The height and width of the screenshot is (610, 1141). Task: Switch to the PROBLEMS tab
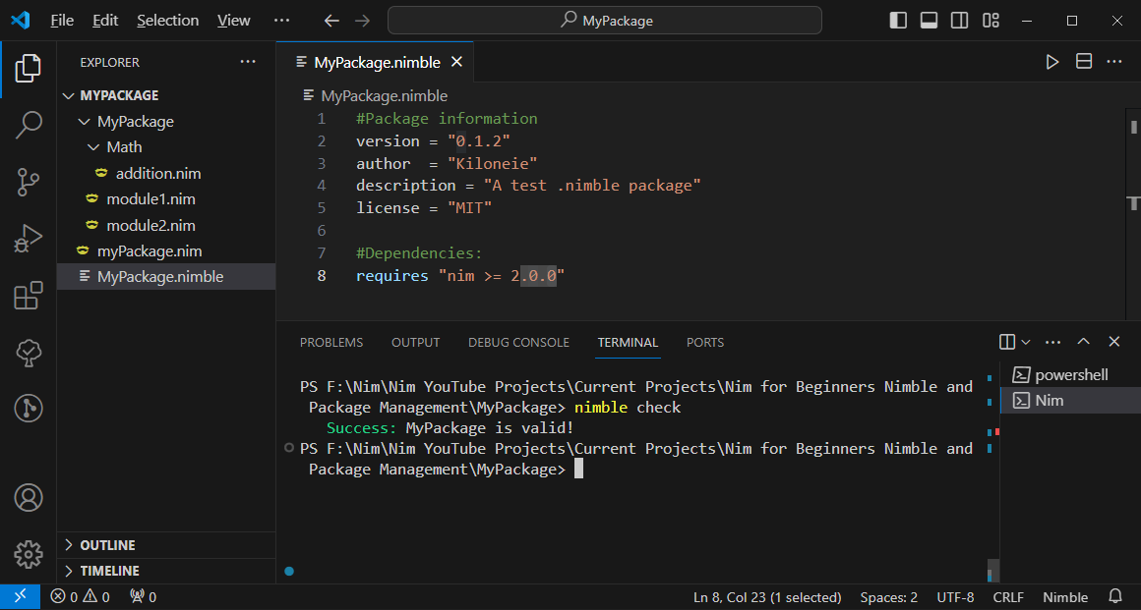pos(331,342)
